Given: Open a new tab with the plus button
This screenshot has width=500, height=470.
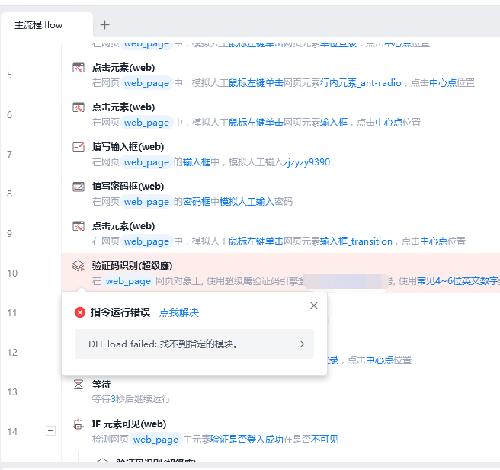Looking at the screenshot, I should (x=104, y=25).
